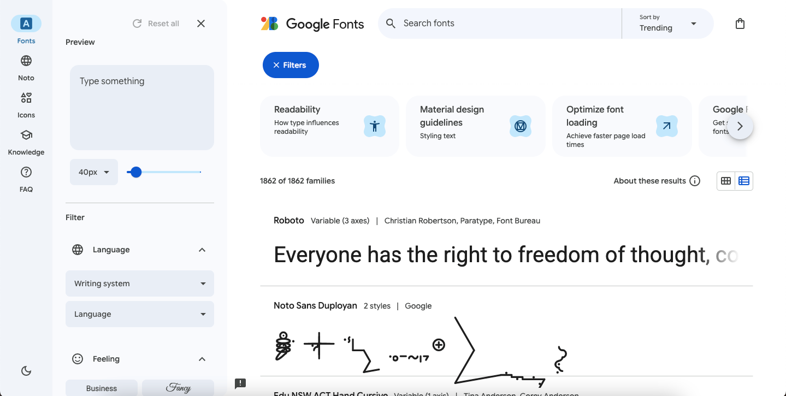The image size is (786, 396).
Task: Open the Sort by Trending dropdown
Action: (668, 23)
